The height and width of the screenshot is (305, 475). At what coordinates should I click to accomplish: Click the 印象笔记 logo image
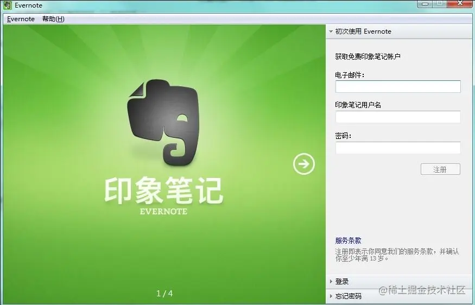coord(163,123)
